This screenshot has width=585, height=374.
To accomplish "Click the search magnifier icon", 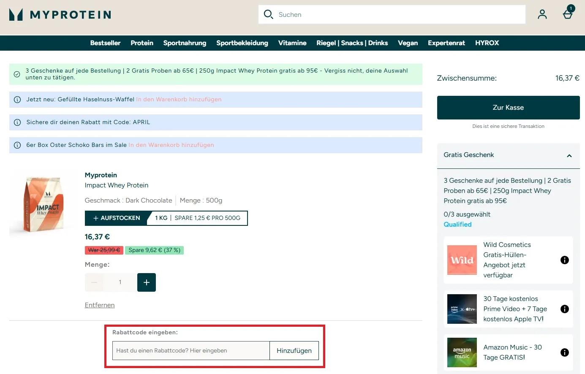I will (268, 14).
